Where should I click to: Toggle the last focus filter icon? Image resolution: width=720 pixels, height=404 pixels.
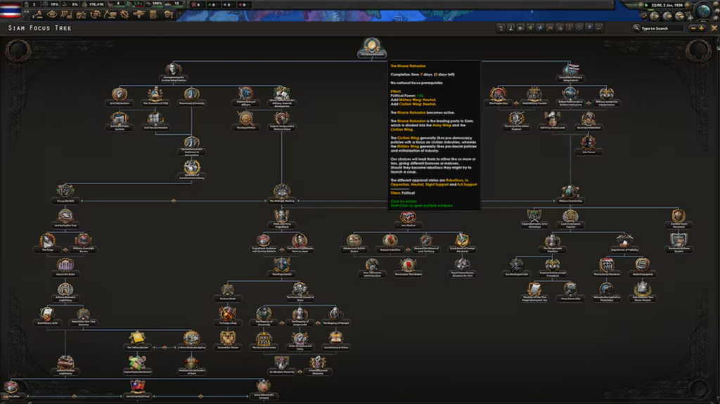[x=599, y=28]
